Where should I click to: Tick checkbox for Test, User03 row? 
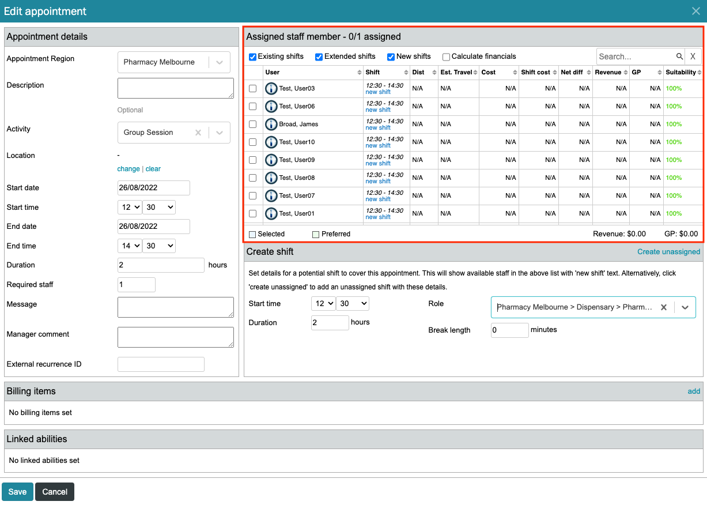coord(252,89)
